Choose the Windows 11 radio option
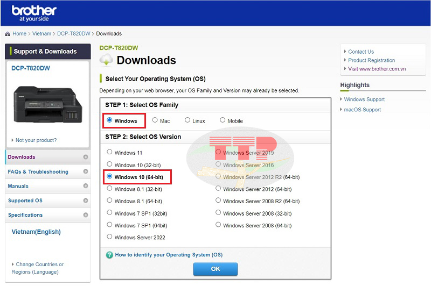This screenshot has width=431, height=286. coord(109,152)
